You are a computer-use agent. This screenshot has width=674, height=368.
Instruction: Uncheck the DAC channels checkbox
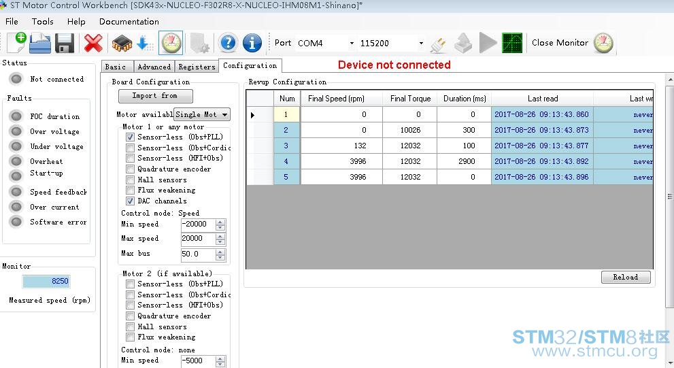(x=131, y=201)
